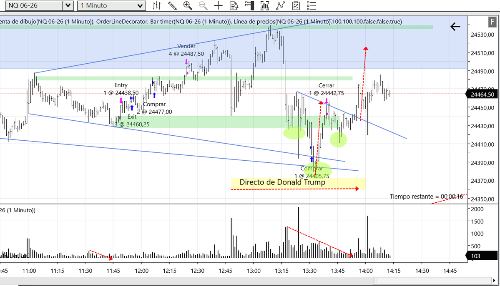The height and width of the screenshot is (286, 500).
Task: Click the 'Tiempo restante = 00:00:16' bar timer text
Action: point(426,196)
